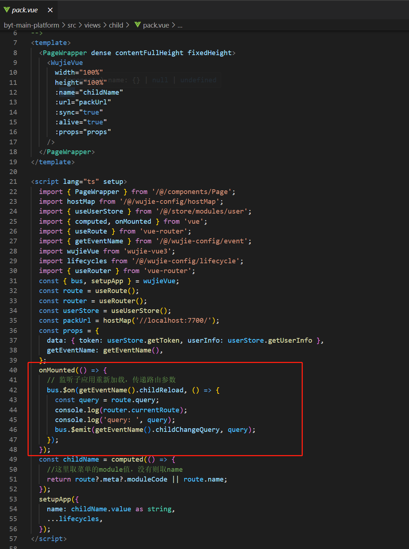Screen dimensions: 409x549
Task: Click the childName computed declaration on line 49
Action: [81, 459]
